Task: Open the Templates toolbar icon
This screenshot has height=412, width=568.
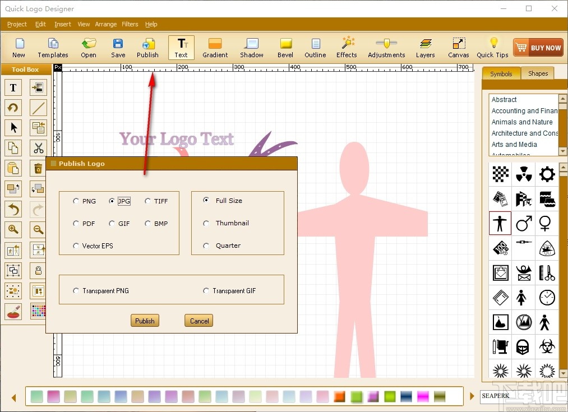Action: click(53, 48)
